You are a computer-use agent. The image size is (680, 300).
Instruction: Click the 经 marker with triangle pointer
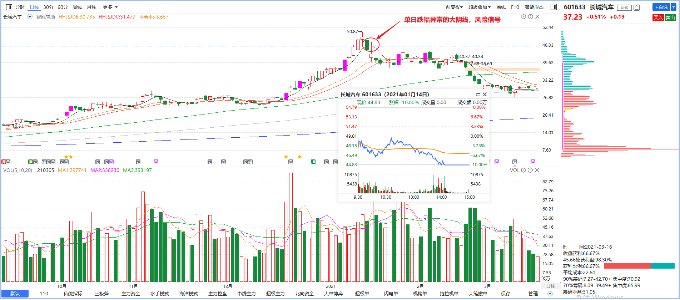(x=515, y=162)
